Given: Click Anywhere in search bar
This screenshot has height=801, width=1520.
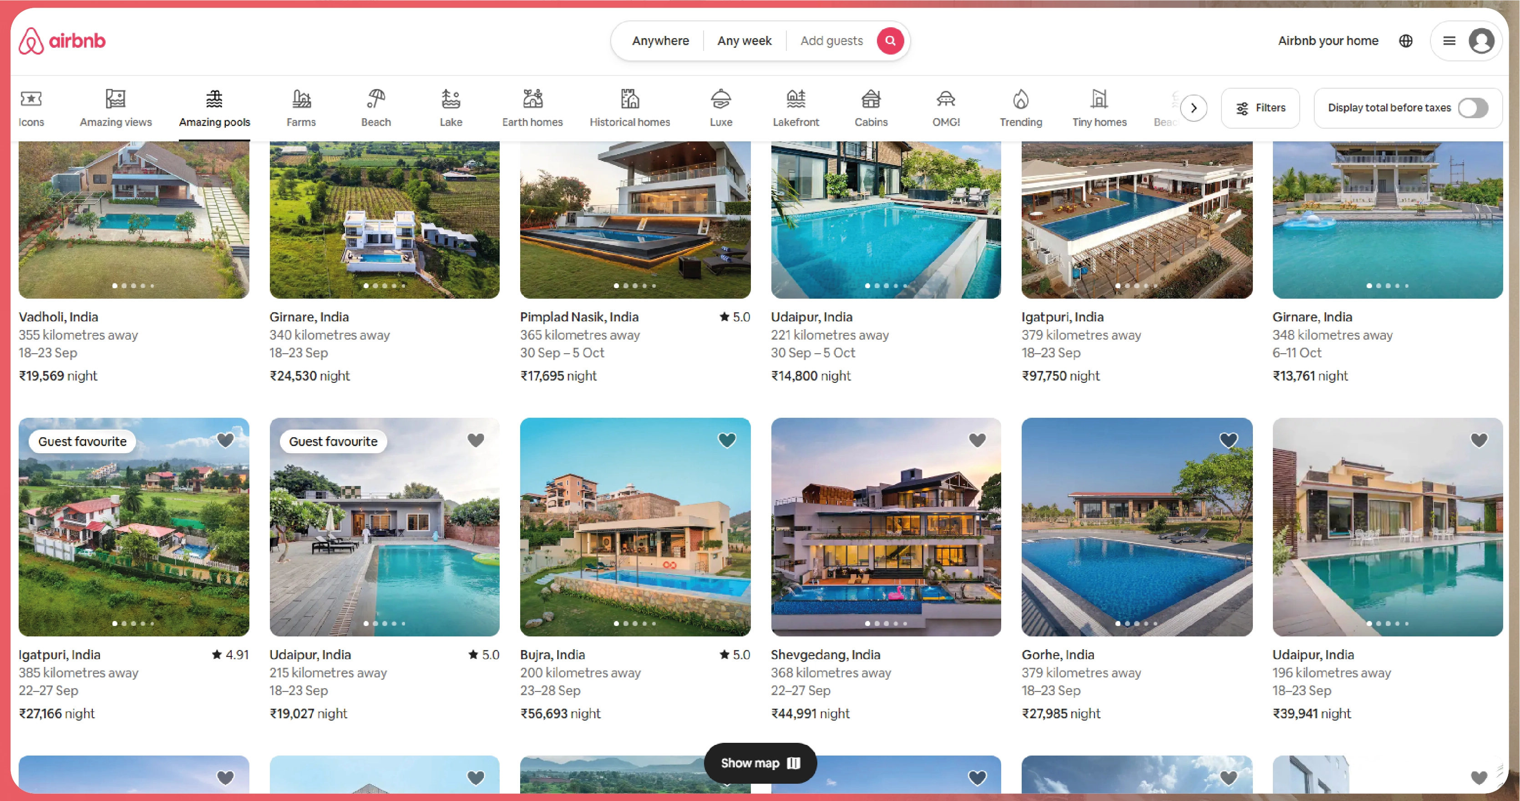Looking at the screenshot, I should [660, 40].
